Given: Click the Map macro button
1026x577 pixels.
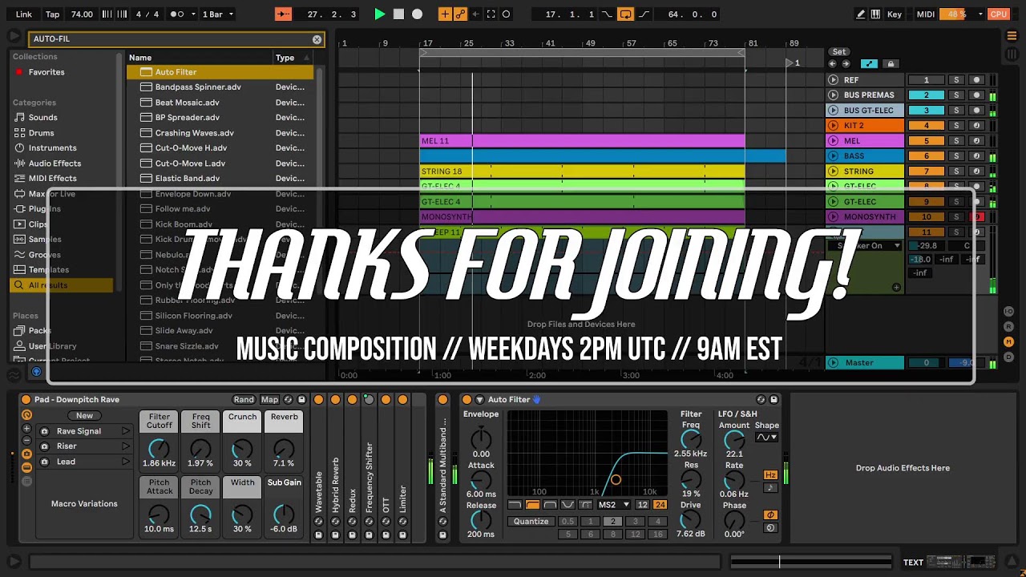Looking at the screenshot, I should pyautogui.click(x=269, y=400).
